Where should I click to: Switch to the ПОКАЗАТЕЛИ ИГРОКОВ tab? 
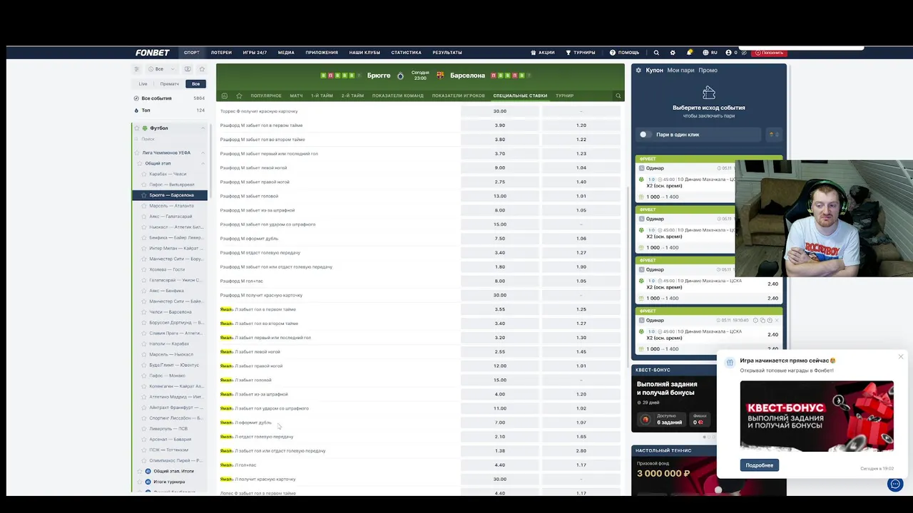(458, 95)
